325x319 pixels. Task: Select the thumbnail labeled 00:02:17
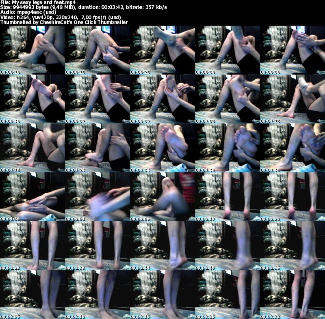click(227, 196)
